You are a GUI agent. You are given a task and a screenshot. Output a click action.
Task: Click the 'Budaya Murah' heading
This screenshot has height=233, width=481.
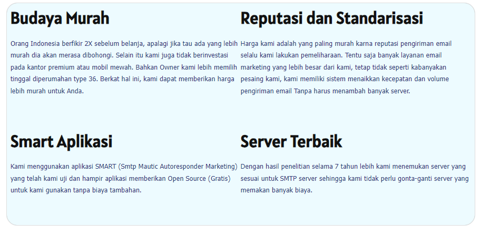pyautogui.click(x=60, y=18)
